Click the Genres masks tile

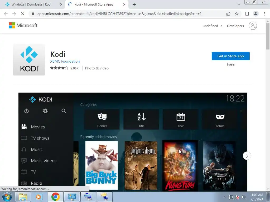click(102, 119)
